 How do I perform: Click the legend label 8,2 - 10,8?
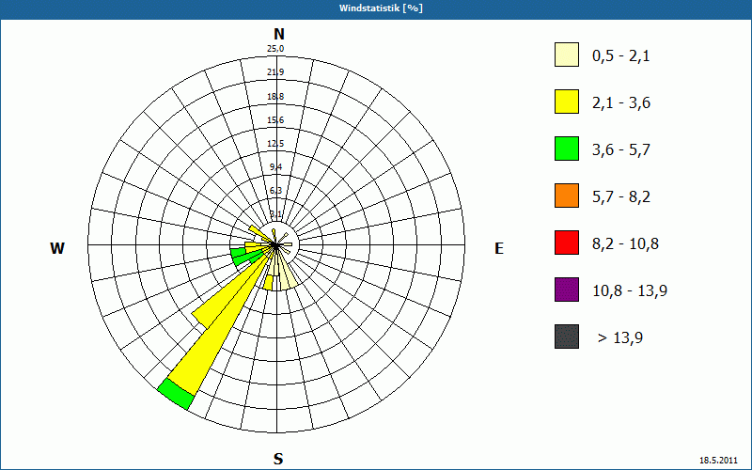(x=625, y=244)
